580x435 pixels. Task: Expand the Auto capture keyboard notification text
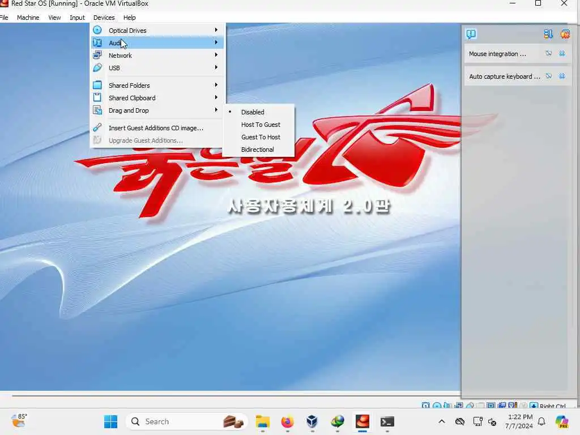(505, 76)
